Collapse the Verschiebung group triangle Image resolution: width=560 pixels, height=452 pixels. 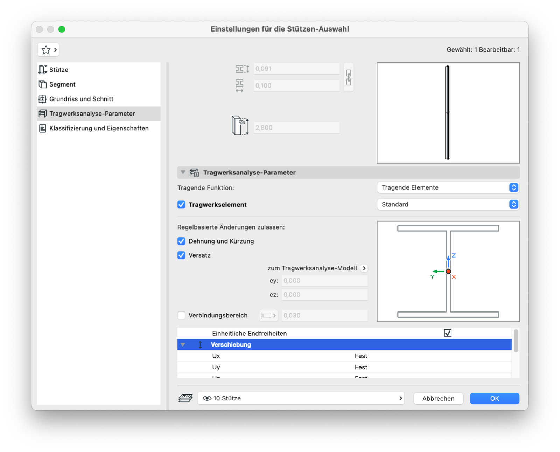183,345
